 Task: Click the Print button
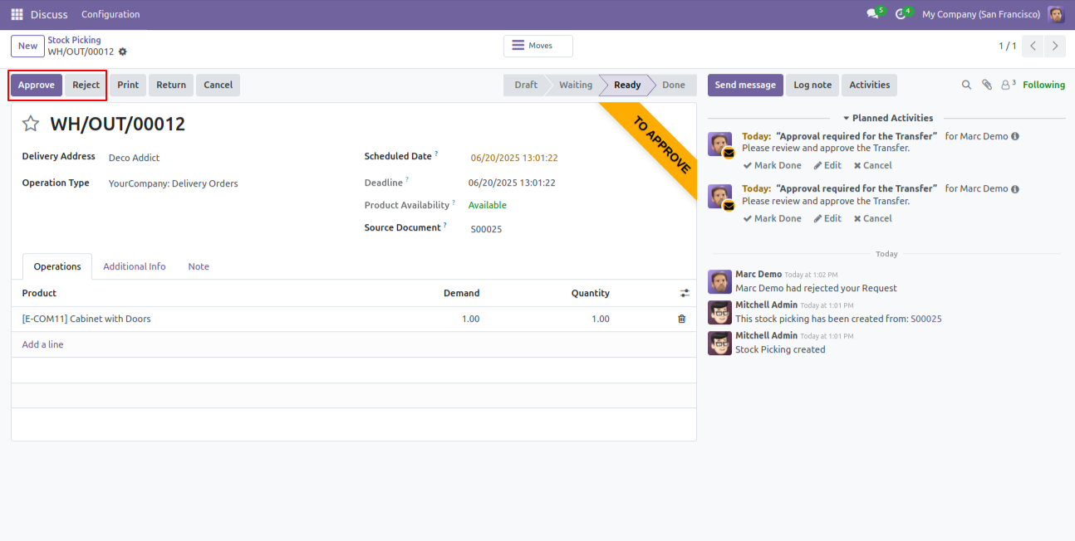[x=128, y=85]
